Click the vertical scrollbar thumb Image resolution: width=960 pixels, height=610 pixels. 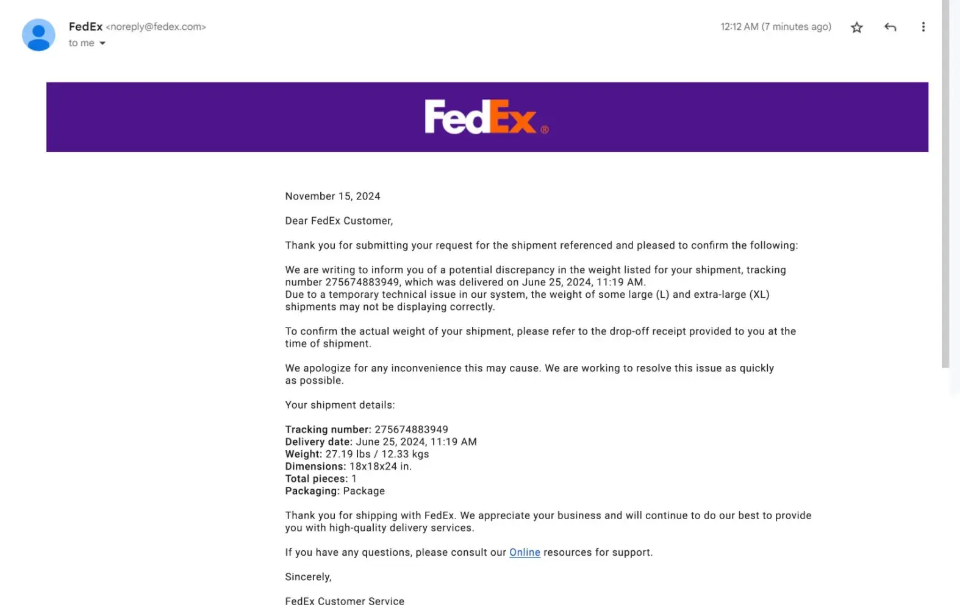tap(945, 183)
